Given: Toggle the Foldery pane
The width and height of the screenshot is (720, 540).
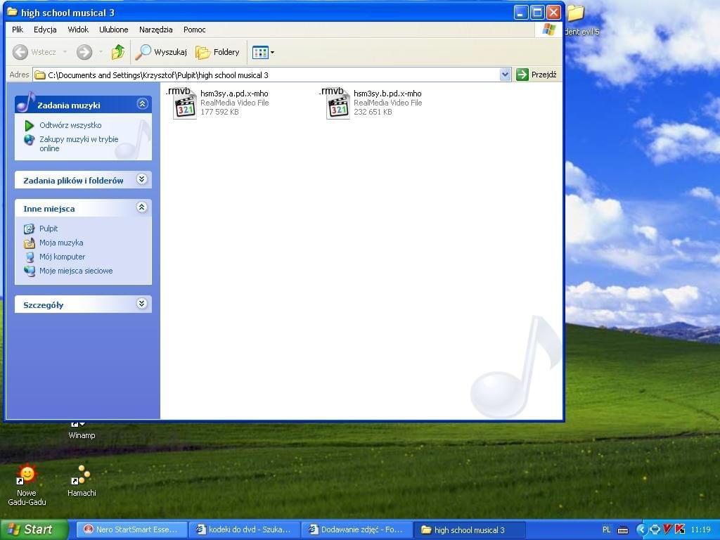Looking at the screenshot, I should [218, 52].
